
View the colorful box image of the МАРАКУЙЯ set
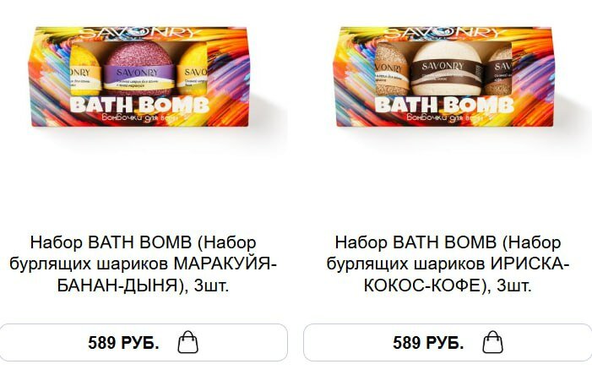(x=139, y=76)
